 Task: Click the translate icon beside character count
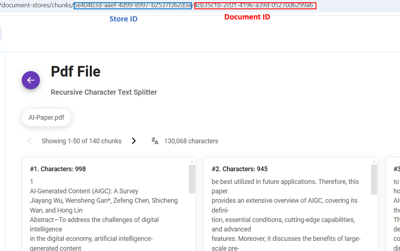tap(155, 141)
